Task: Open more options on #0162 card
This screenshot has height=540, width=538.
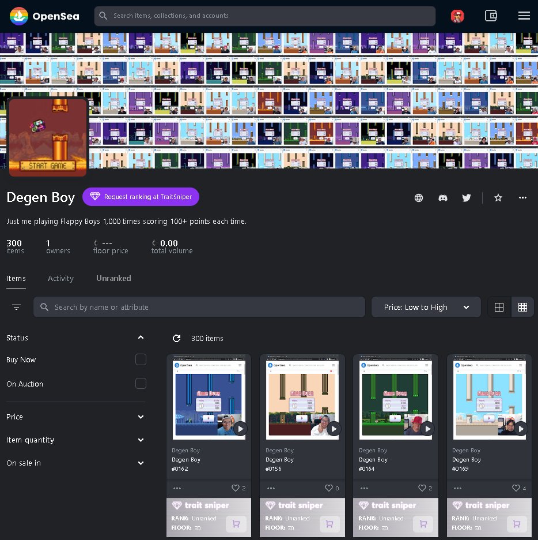Action: coord(177,488)
